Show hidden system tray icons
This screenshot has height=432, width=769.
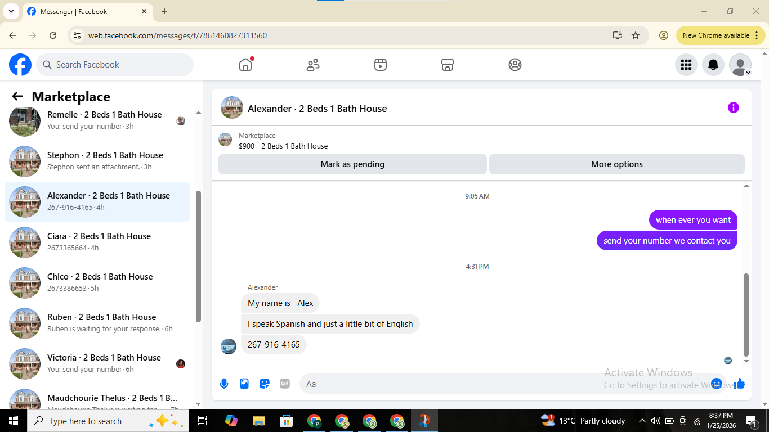(642, 421)
